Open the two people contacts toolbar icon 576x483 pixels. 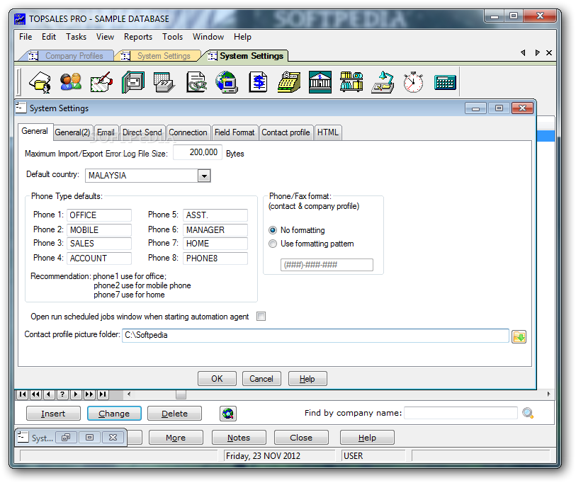point(71,82)
